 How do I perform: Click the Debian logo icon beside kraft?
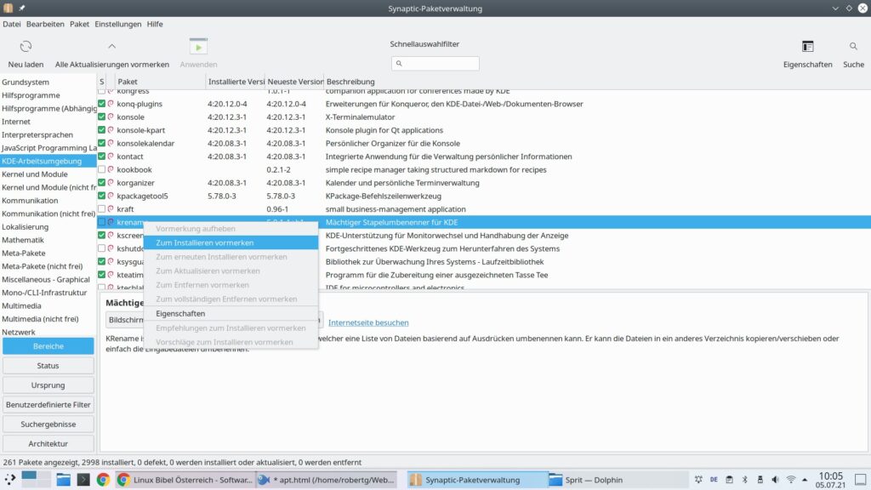point(111,209)
